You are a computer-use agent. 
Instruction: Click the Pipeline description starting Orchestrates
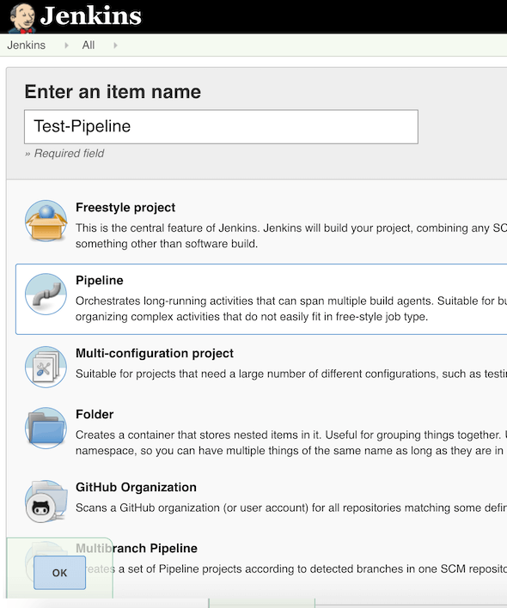point(291,308)
